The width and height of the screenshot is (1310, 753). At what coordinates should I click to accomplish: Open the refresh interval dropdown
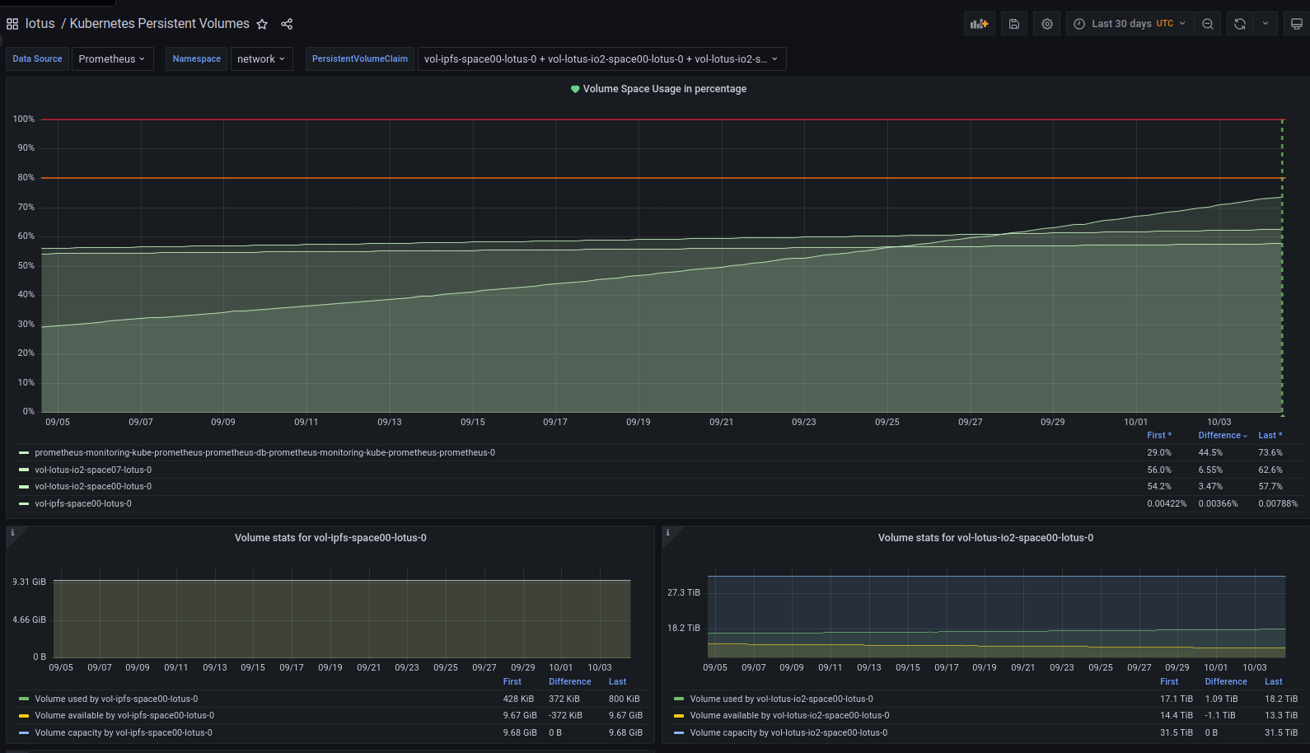[1266, 24]
